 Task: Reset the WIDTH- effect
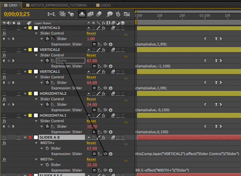(x=91, y=160)
